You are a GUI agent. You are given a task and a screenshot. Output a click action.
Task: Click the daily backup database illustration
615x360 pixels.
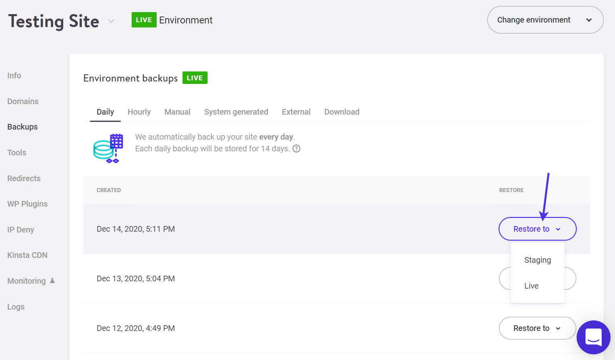(108, 148)
